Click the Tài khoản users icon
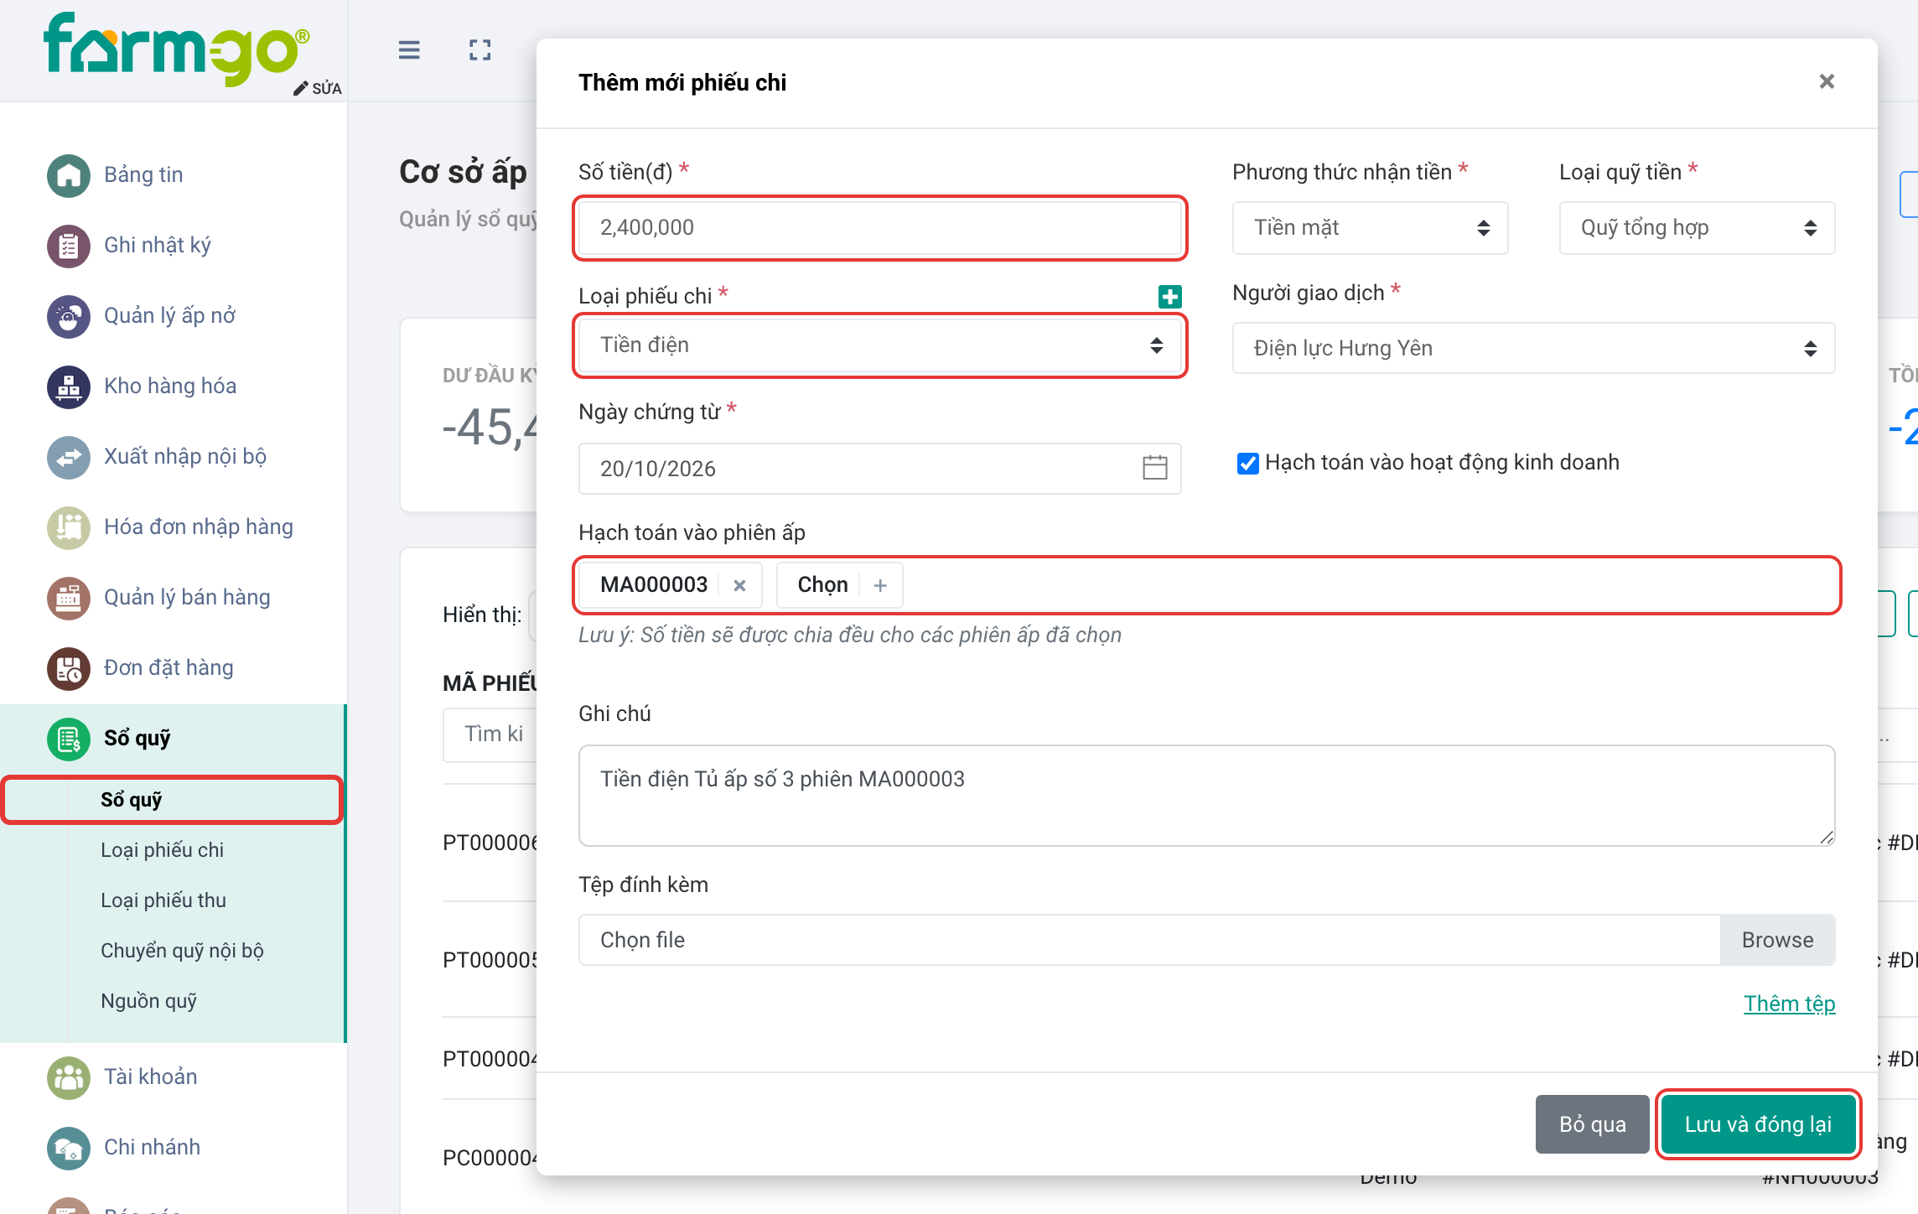Viewport: 1918px width, 1214px height. [x=69, y=1077]
